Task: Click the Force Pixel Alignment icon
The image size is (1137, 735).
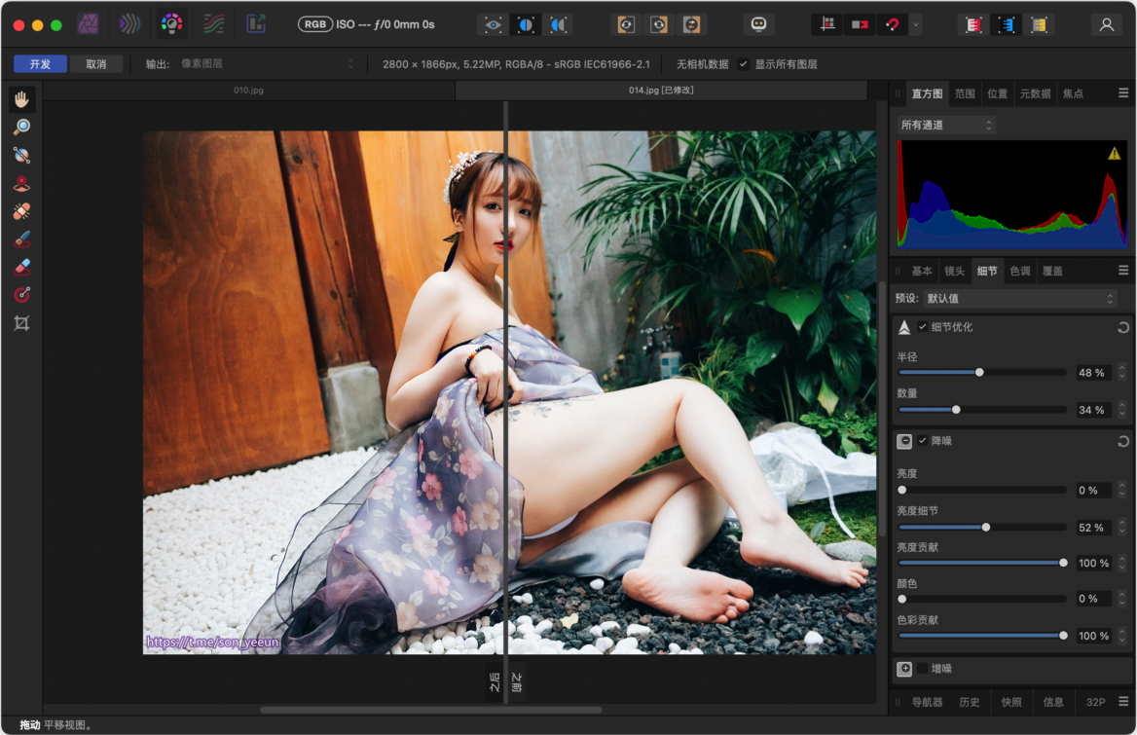Action: click(x=827, y=24)
